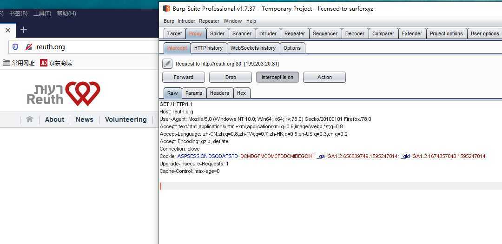Click the Connection: close header line
This screenshot has width=502, height=244.
179,149
